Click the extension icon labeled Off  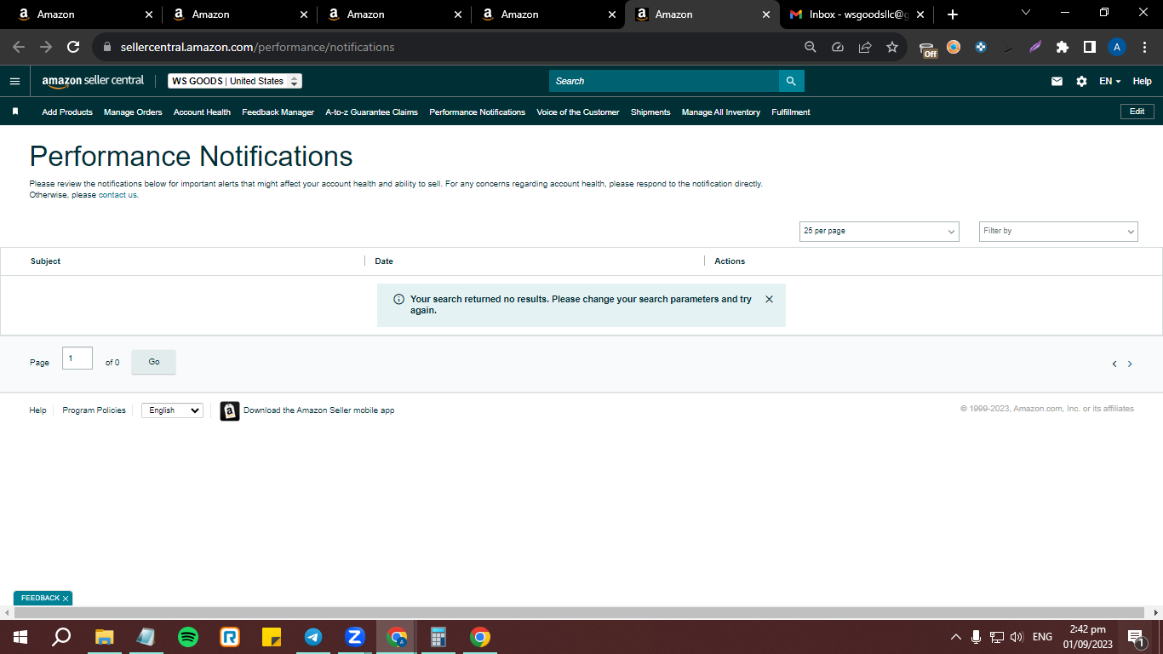[928, 49]
